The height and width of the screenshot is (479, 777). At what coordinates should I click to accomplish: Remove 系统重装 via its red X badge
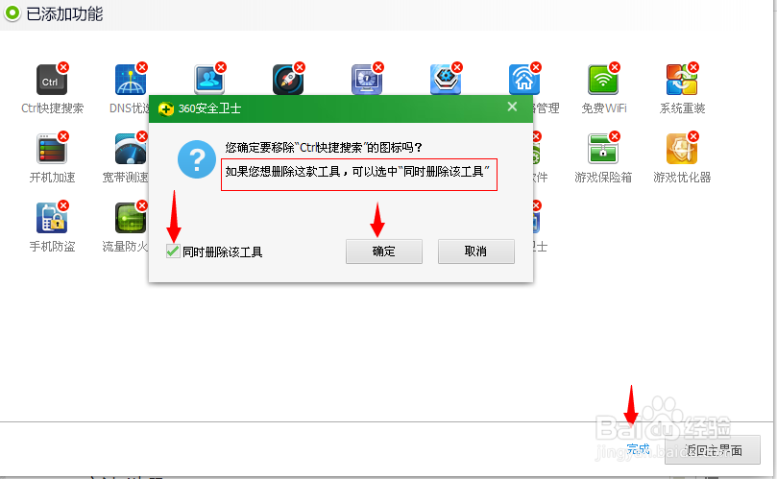point(693,67)
